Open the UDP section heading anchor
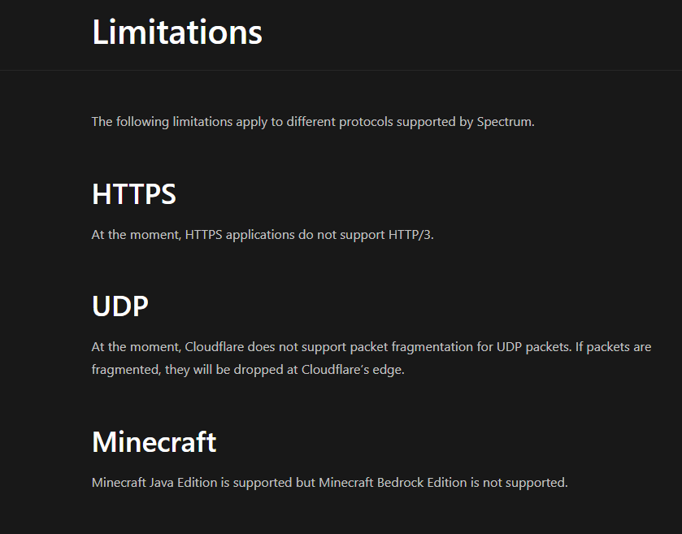The height and width of the screenshot is (534, 682). coord(120,306)
